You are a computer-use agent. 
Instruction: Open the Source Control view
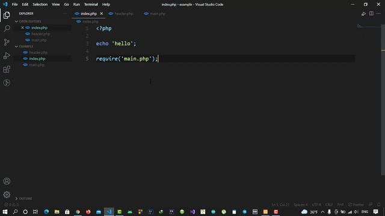pos(7,42)
